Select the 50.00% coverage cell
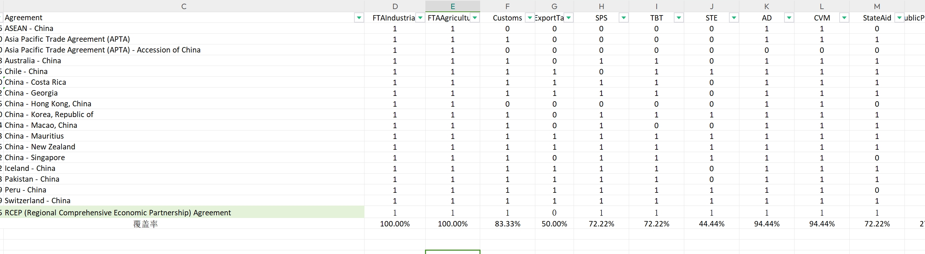The image size is (925, 254). point(554,224)
